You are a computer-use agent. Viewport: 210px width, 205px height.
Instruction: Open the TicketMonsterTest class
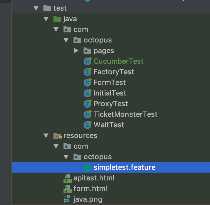click(x=125, y=114)
